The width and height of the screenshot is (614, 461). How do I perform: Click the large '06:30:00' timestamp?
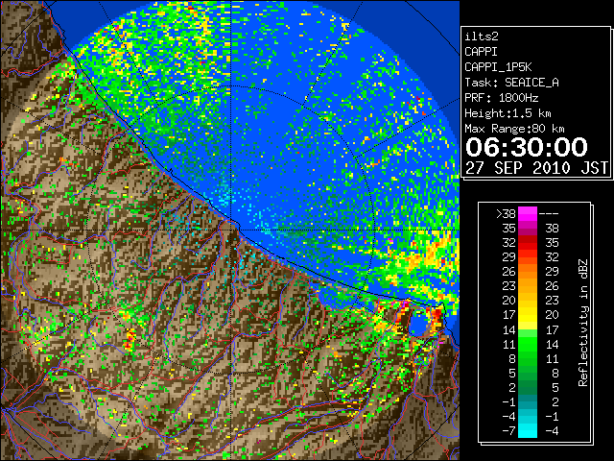coord(527,147)
